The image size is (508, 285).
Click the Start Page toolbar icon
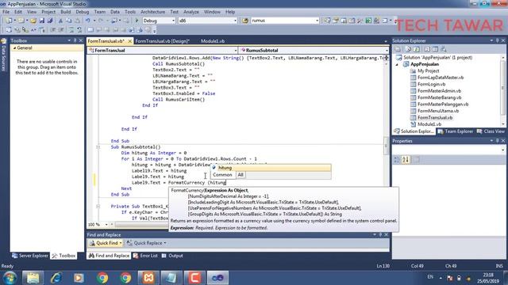(368, 21)
